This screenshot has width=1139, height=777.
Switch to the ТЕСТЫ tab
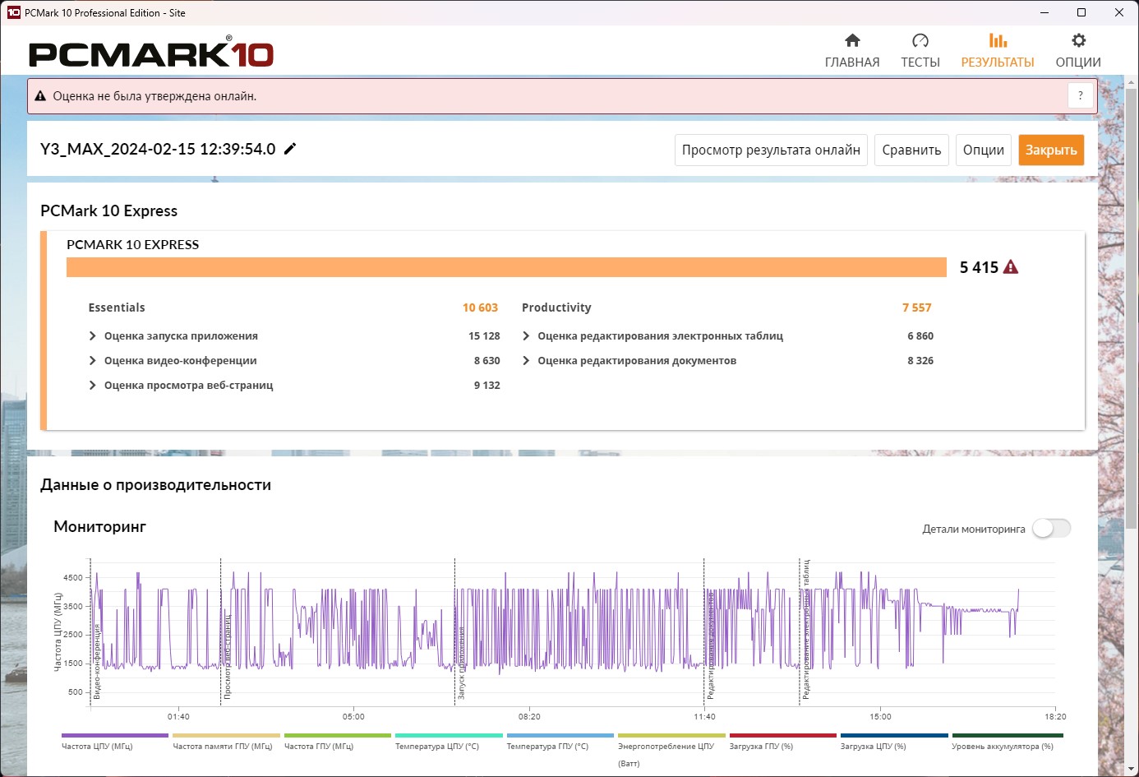click(x=920, y=50)
